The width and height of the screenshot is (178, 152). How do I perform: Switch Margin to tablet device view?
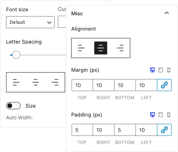coord(161,70)
